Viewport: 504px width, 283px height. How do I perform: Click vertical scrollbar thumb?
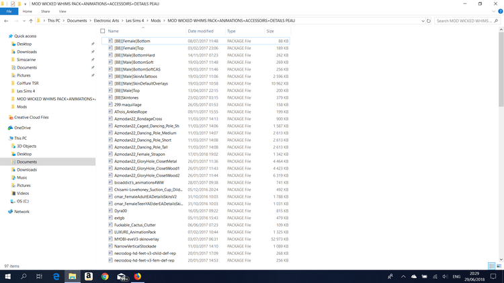501,69
